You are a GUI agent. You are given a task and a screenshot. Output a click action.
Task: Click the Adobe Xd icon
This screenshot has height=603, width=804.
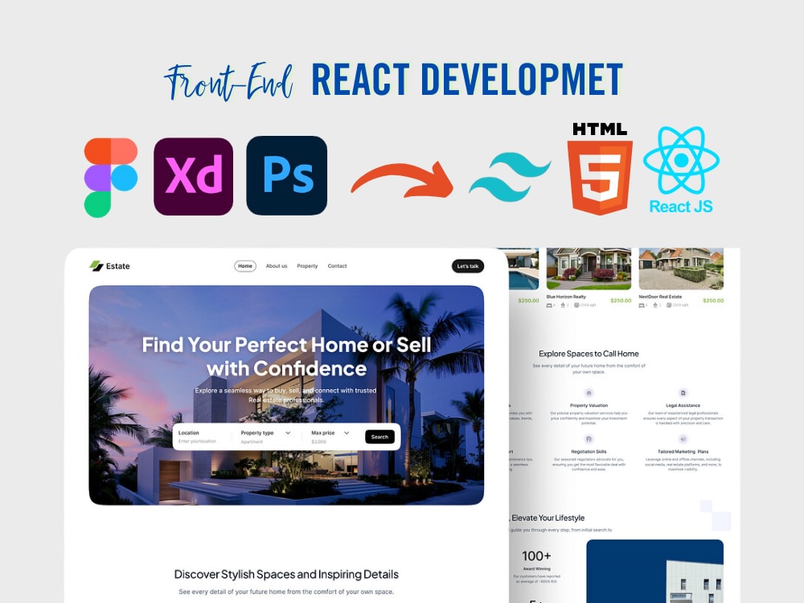(193, 176)
